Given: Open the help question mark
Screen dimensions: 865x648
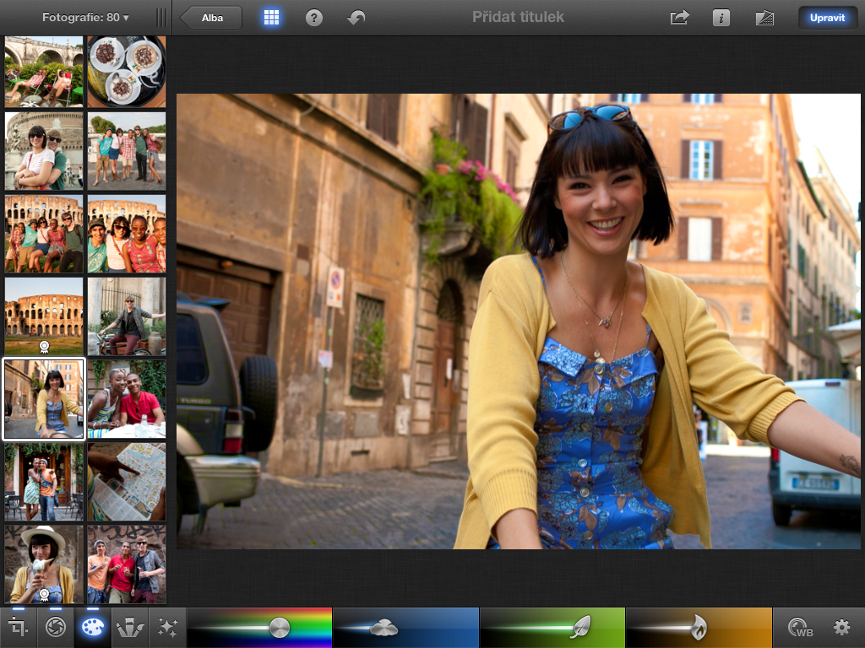Looking at the screenshot, I should point(314,18).
